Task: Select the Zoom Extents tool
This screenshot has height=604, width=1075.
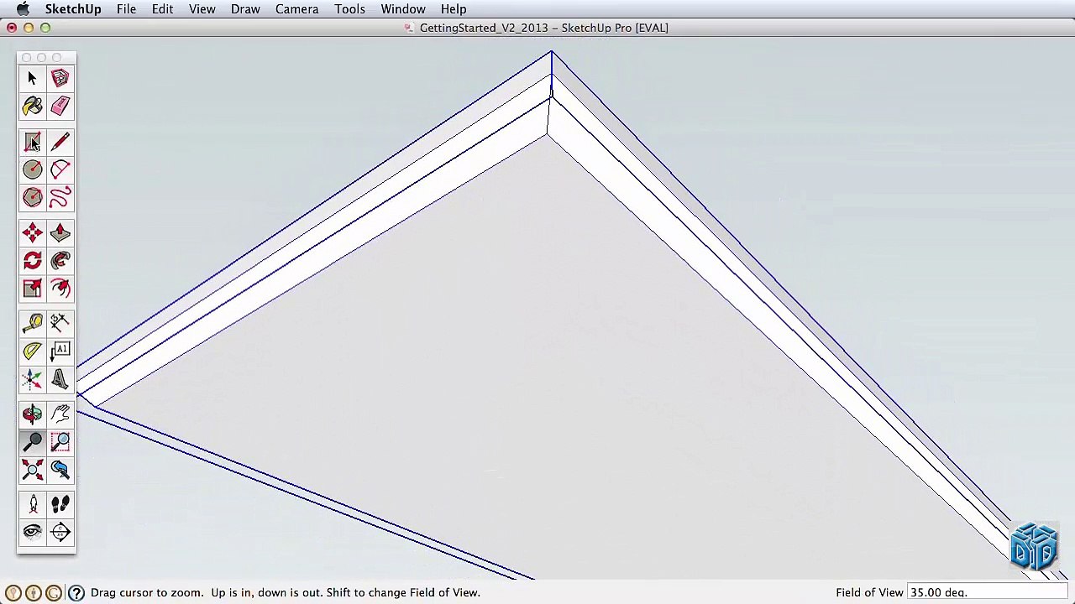Action: point(32,469)
